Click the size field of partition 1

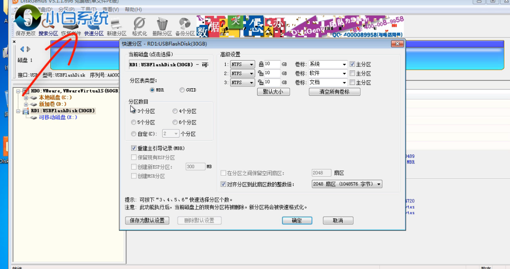(272, 64)
